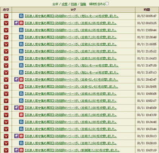
Task: Click the timestamp 01/12 00:05:47
Action: 147,16
